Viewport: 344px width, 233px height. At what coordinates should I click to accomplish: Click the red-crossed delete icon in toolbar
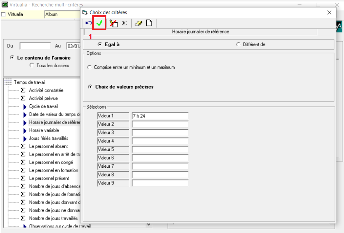(x=114, y=23)
